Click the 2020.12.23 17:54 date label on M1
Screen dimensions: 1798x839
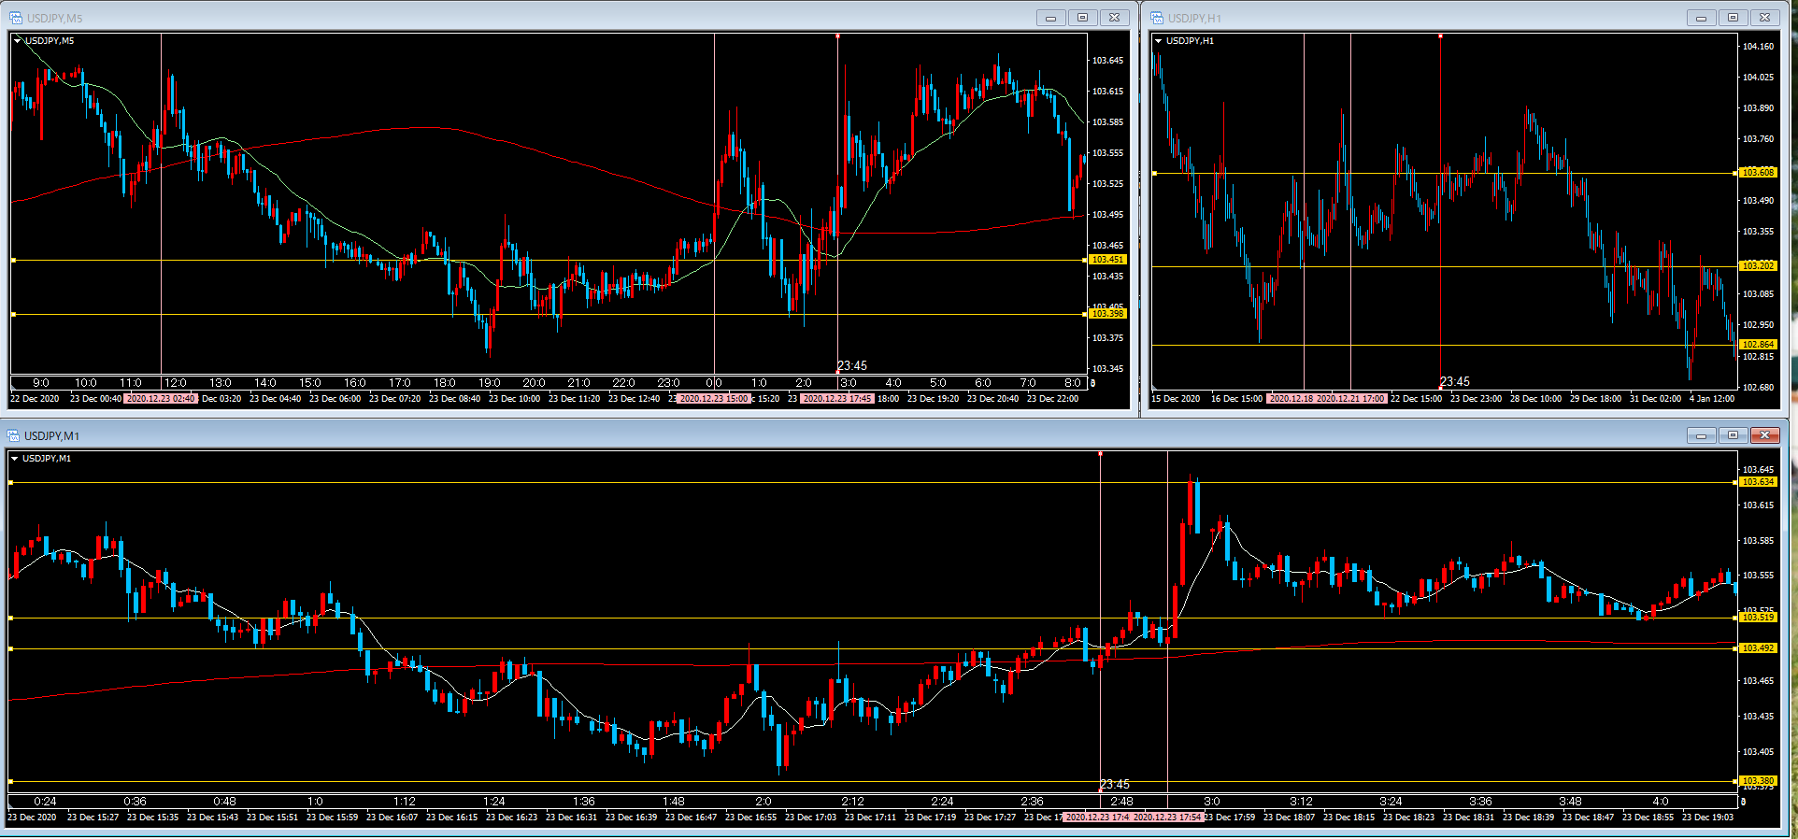coord(1167,818)
